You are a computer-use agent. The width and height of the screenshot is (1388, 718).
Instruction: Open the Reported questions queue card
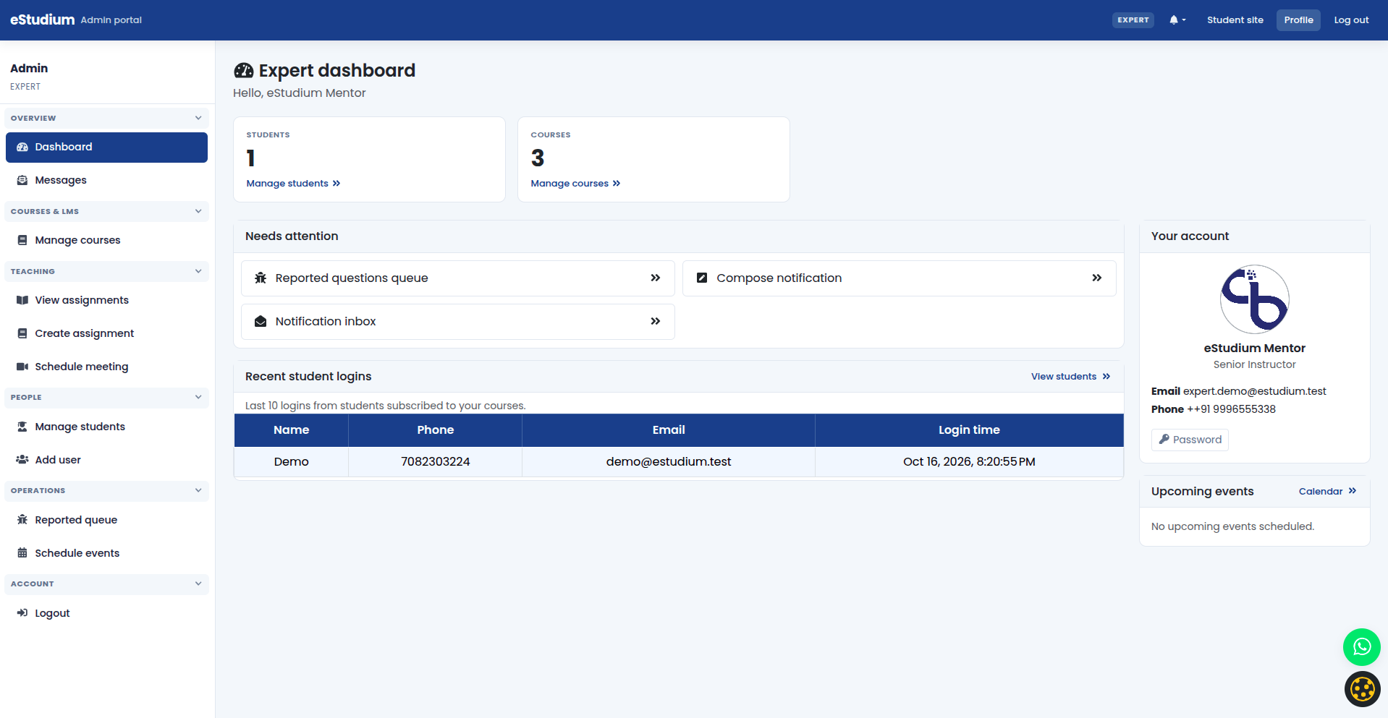(x=457, y=278)
